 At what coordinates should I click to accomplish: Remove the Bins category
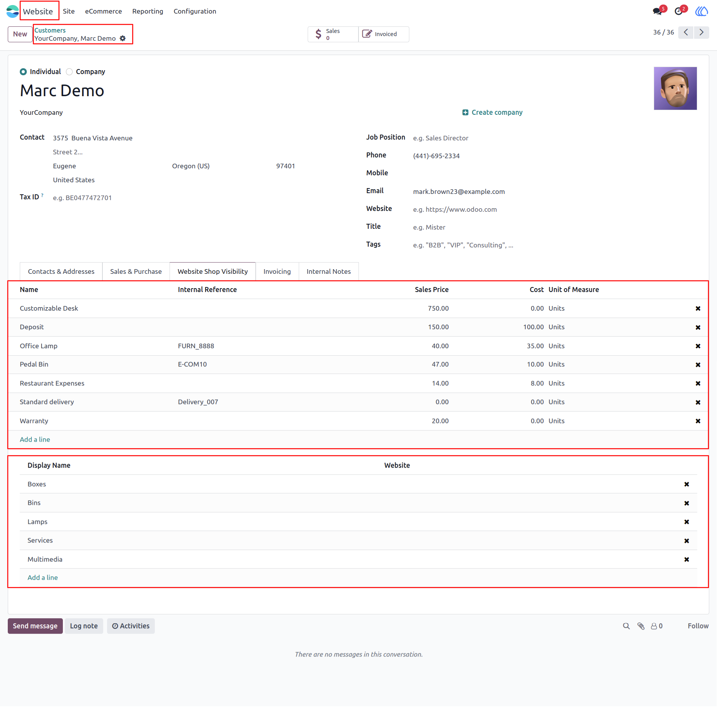pyautogui.click(x=687, y=503)
